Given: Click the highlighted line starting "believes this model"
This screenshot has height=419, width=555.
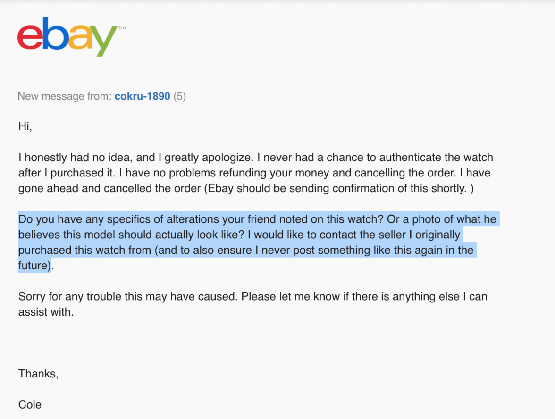Looking at the screenshot, I should point(239,235).
